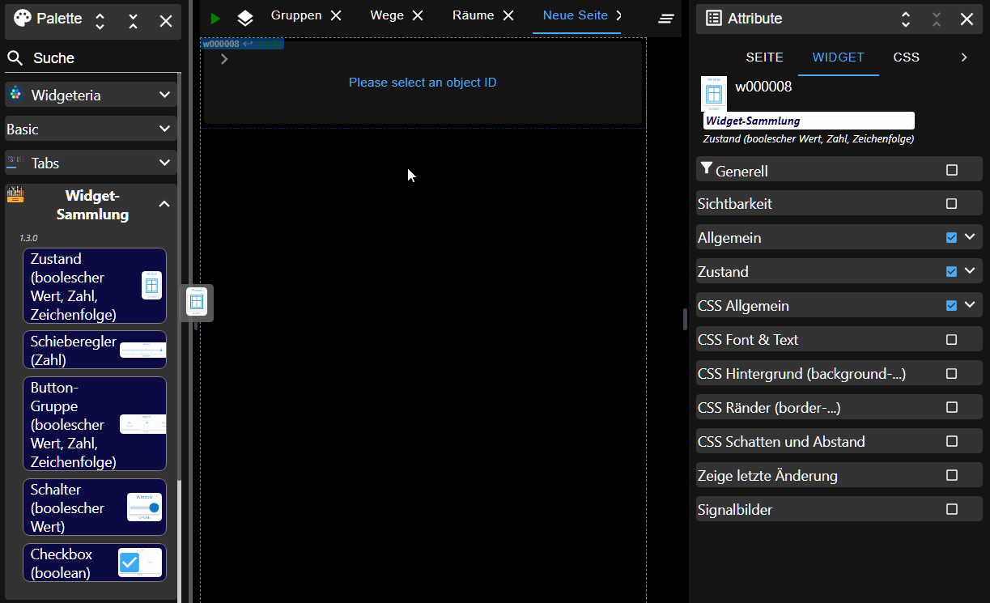This screenshot has height=603, width=990.
Task: Collapse the Widget-Sammlung group
Action: click(164, 204)
